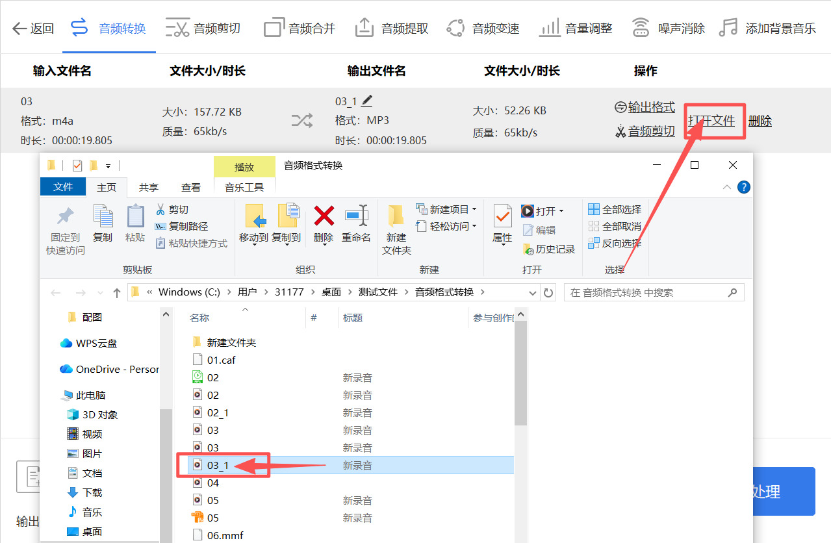
Task: Select all items via 全部选择
Action: point(615,209)
